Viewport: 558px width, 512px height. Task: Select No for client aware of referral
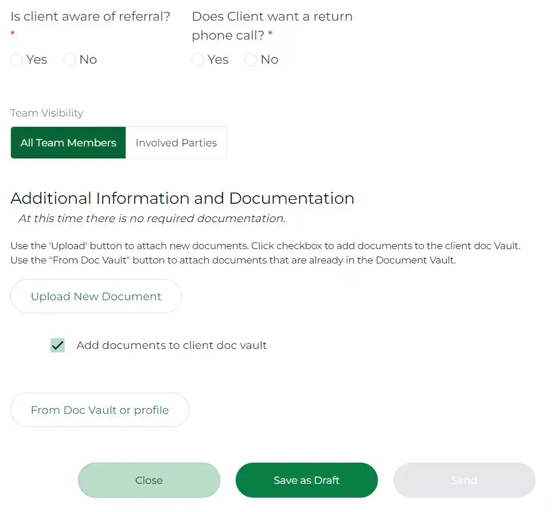[x=69, y=60]
